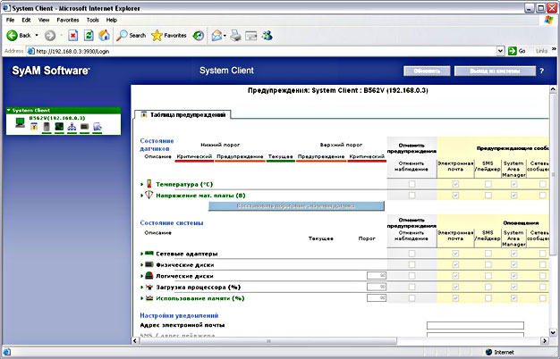Click the 'Обновить' button
The width and height of the screenshot is (560, 359).
coord(426,70)
